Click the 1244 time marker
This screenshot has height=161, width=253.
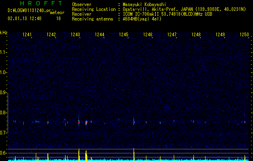point(100,34)
